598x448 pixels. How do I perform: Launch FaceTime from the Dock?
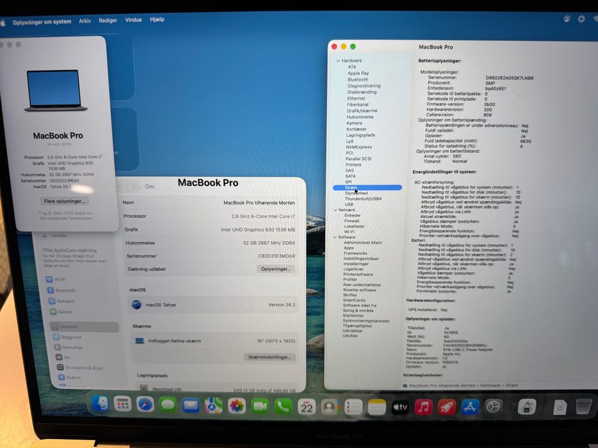click(x=260, y=406)
